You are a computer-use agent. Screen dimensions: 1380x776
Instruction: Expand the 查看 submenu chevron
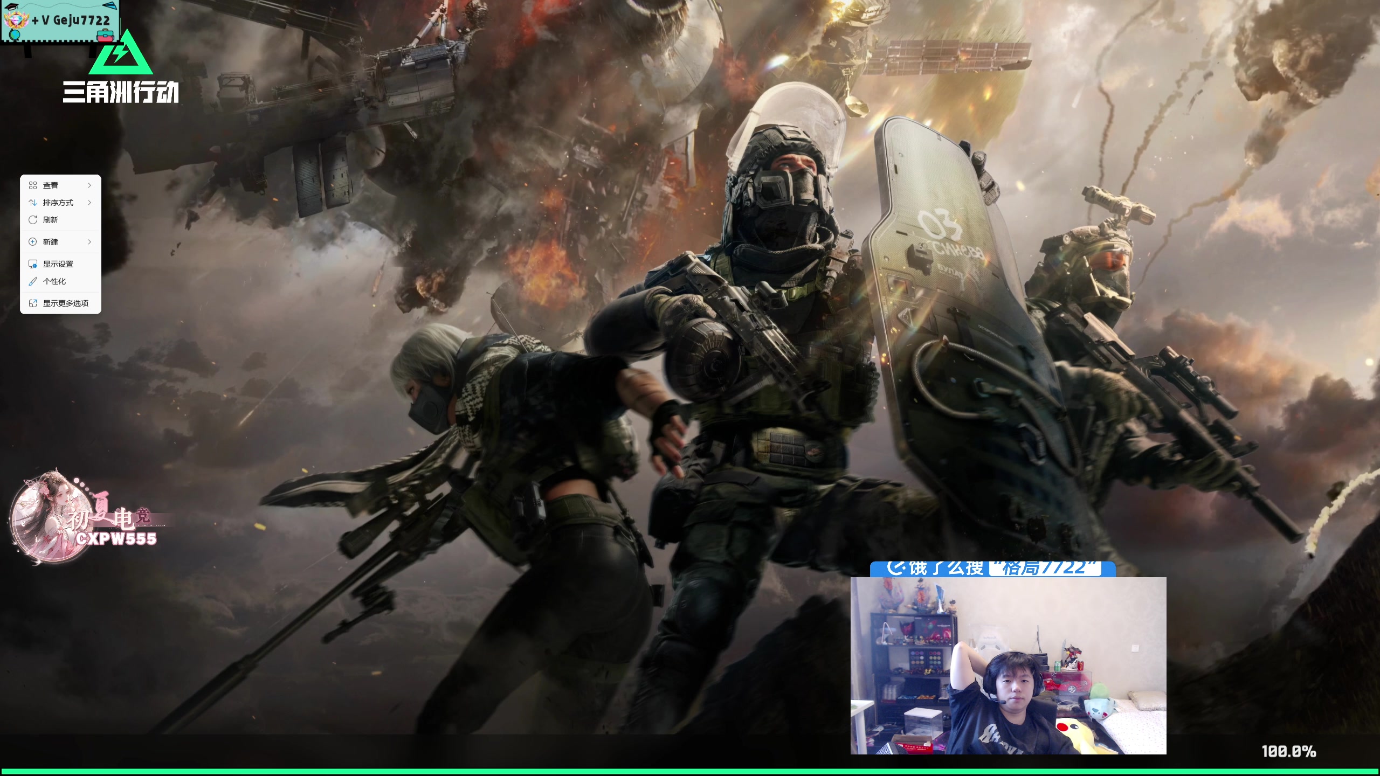(x=89, y=185)
